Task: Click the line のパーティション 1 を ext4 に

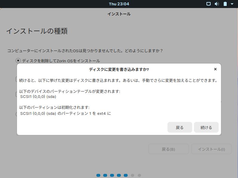Action: click(65, 113)
